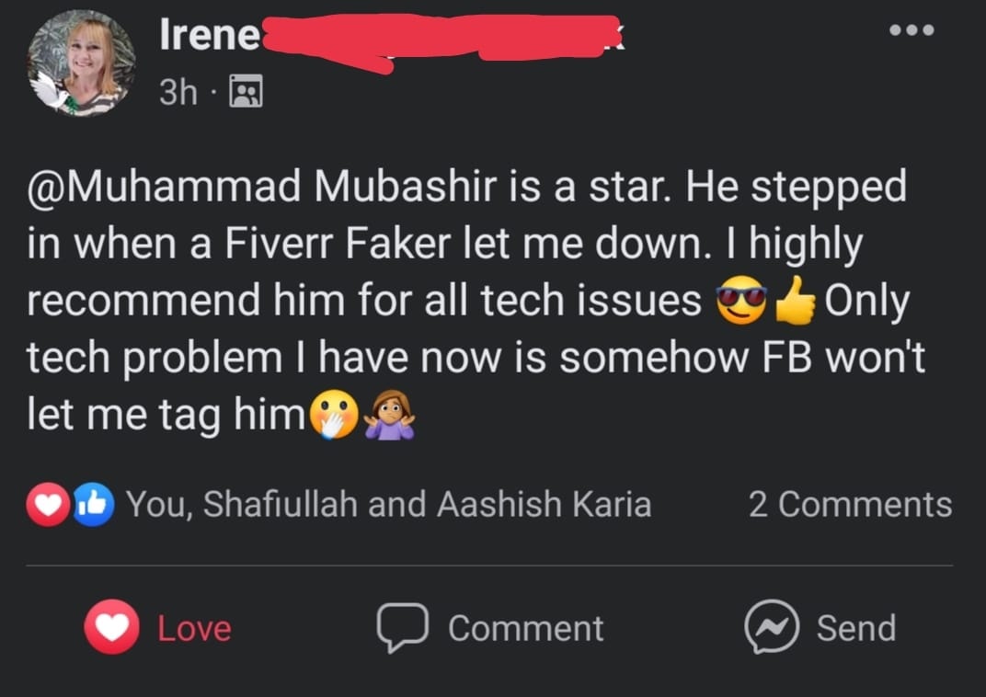
Task: Click the blue thumbs-up reaction icon in reaction summary
Action: pos(92,505)
